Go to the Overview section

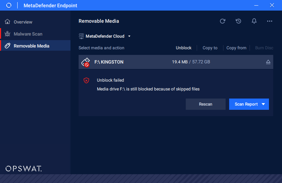35,22
